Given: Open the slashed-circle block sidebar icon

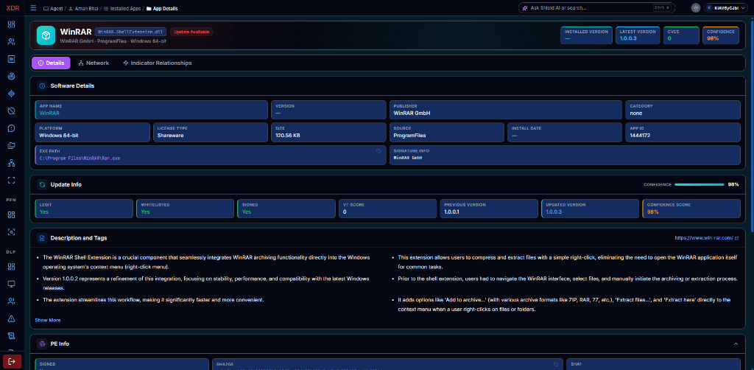Looking at the screenshot, I should point(12,111).
